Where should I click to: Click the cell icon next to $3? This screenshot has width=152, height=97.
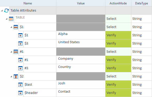click(x=20, y=43)
